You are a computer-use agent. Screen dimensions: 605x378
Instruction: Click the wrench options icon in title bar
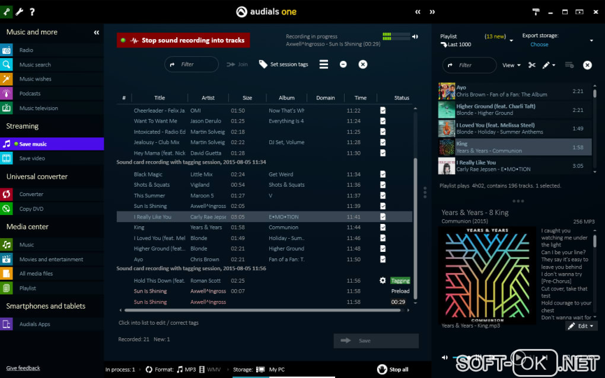tap(20, 12)
